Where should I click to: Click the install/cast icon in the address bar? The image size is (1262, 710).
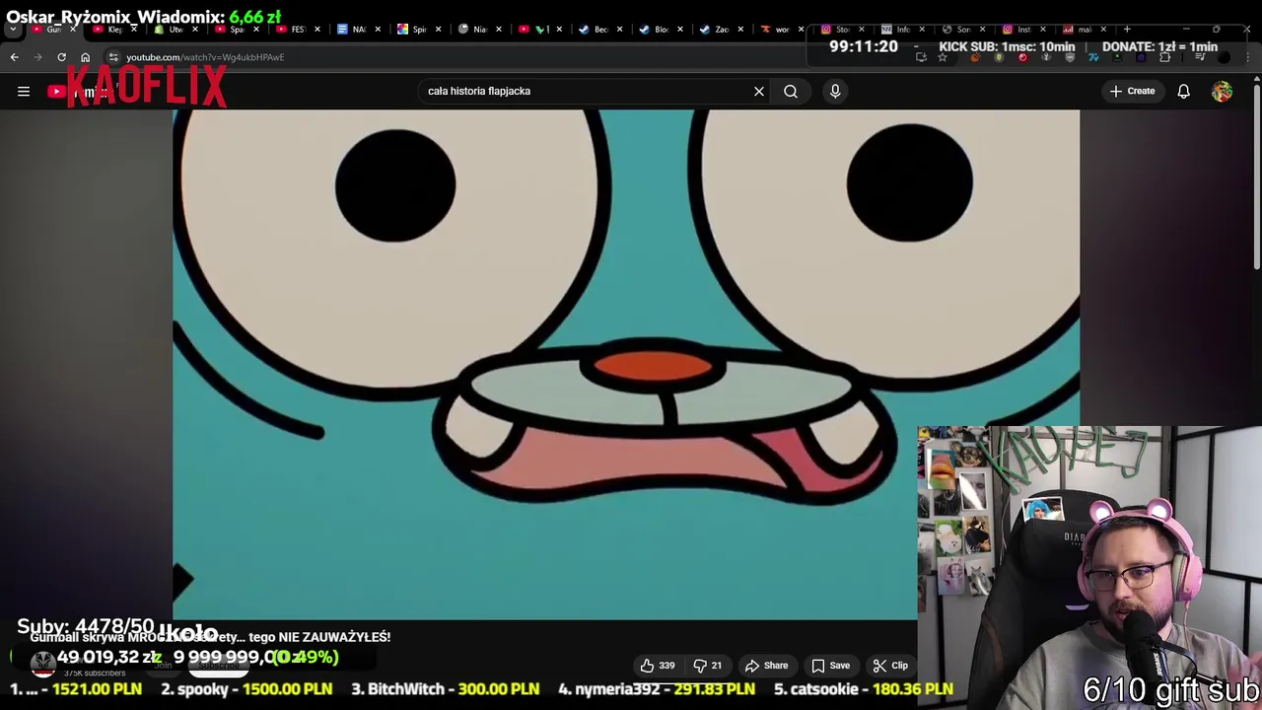[921, 57]
